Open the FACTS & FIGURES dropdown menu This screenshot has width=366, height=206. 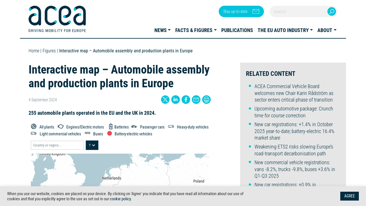(196, 30)
